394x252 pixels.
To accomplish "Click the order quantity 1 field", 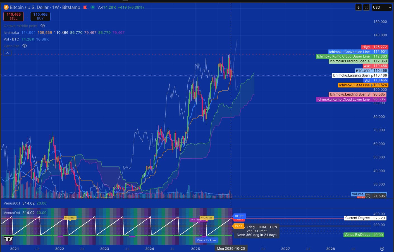I will click(27, 16).
